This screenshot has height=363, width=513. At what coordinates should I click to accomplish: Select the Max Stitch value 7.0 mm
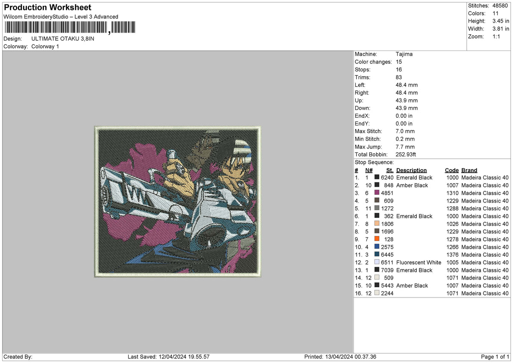click(405, 131)
